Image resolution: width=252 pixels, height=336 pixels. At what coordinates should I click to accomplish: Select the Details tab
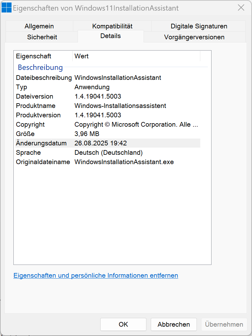tap(111, 36)
